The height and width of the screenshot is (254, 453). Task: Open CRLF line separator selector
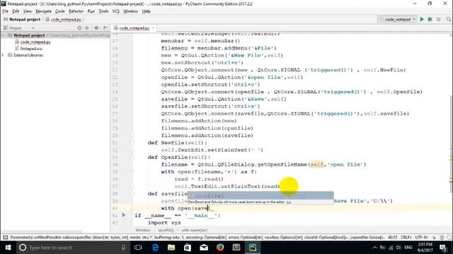coord(406,237)
